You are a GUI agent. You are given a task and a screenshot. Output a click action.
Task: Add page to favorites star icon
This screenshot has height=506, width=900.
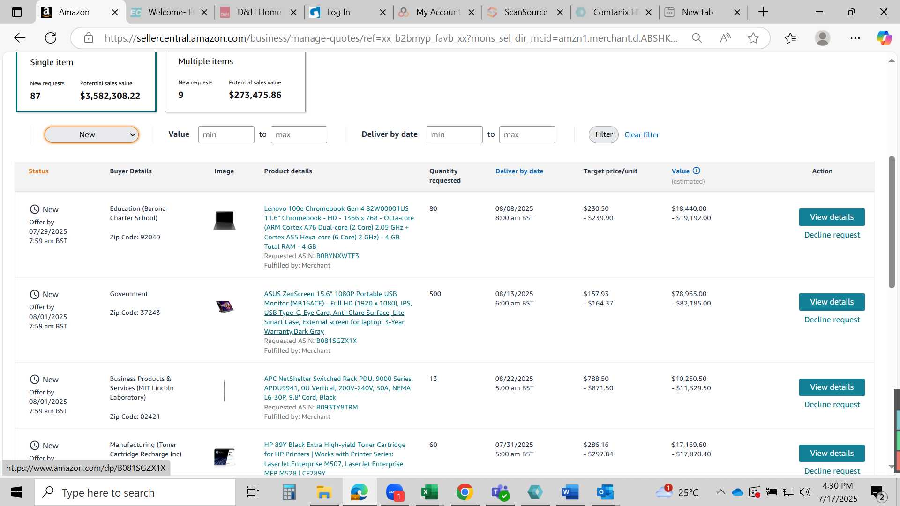753,38
